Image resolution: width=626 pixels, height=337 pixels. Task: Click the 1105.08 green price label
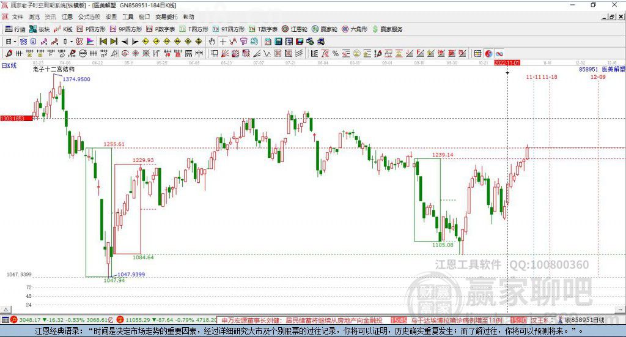click(x=443, y=245)
